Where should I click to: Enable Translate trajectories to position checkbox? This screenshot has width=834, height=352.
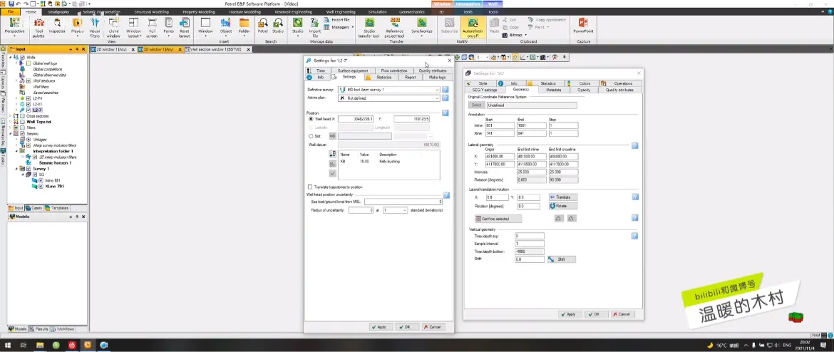click(x=310, y=187)
